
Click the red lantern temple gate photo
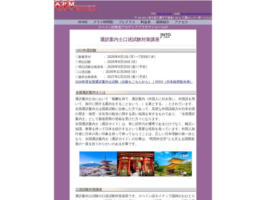tap(136, 164)
